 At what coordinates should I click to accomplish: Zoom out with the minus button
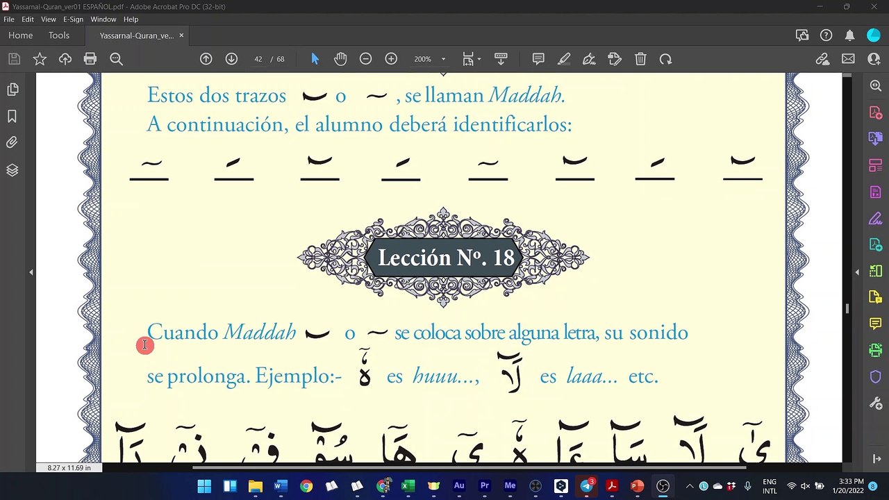(x=366, y=59)
